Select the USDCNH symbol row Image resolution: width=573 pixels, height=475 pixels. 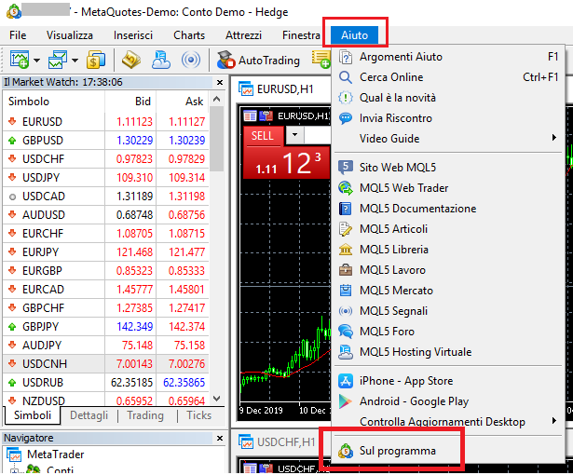(105, 363)
